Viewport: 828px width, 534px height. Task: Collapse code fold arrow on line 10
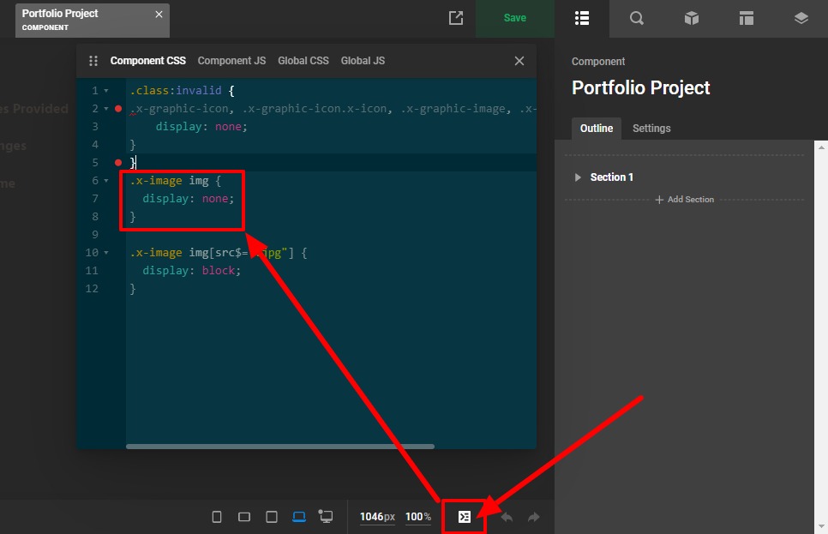click(106, 253)
